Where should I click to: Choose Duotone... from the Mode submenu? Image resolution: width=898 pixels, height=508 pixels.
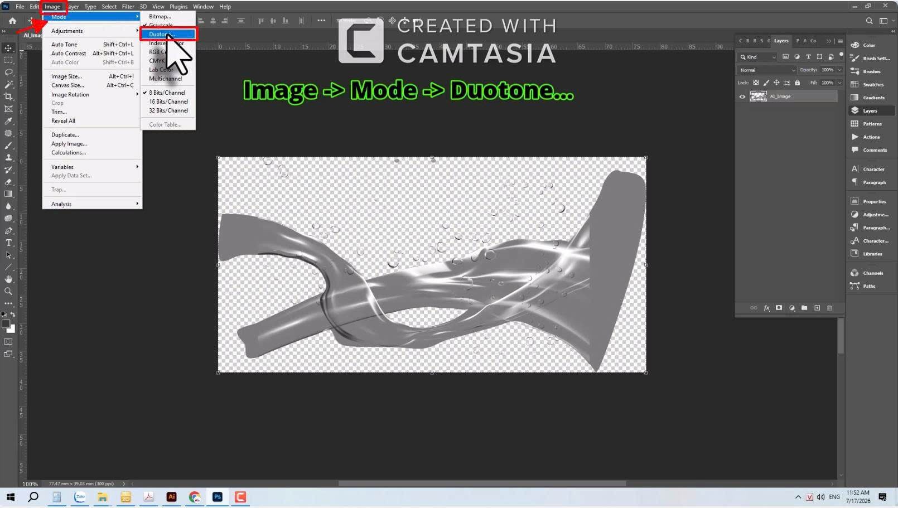tap(168, 34)
